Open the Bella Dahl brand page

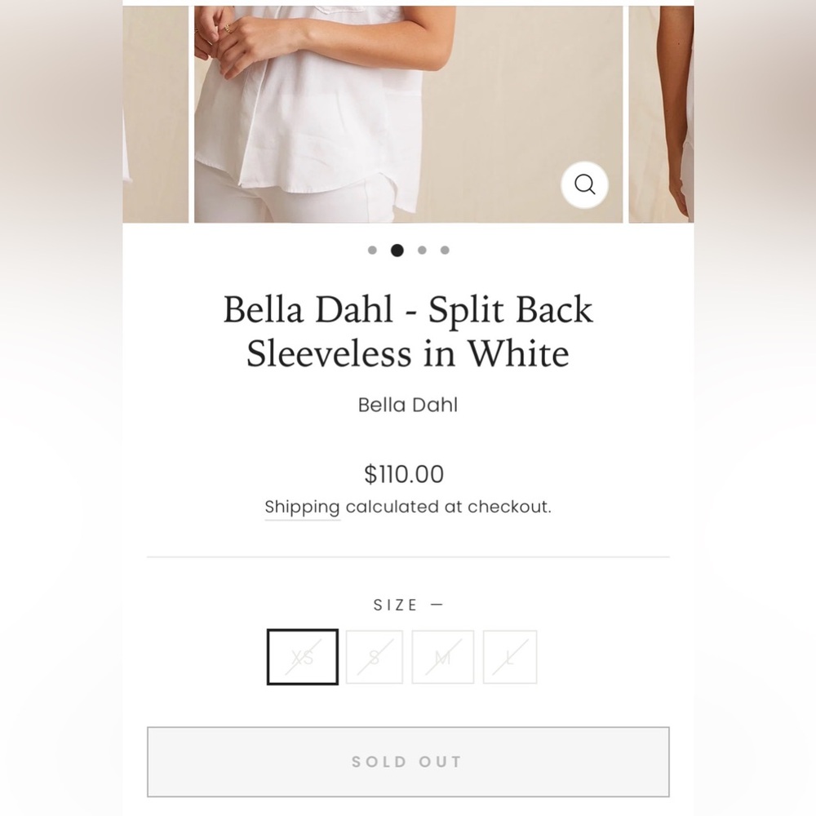click(x=407, y=404)
